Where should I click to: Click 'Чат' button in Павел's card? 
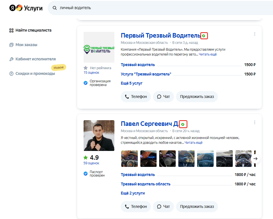point(163,206)
